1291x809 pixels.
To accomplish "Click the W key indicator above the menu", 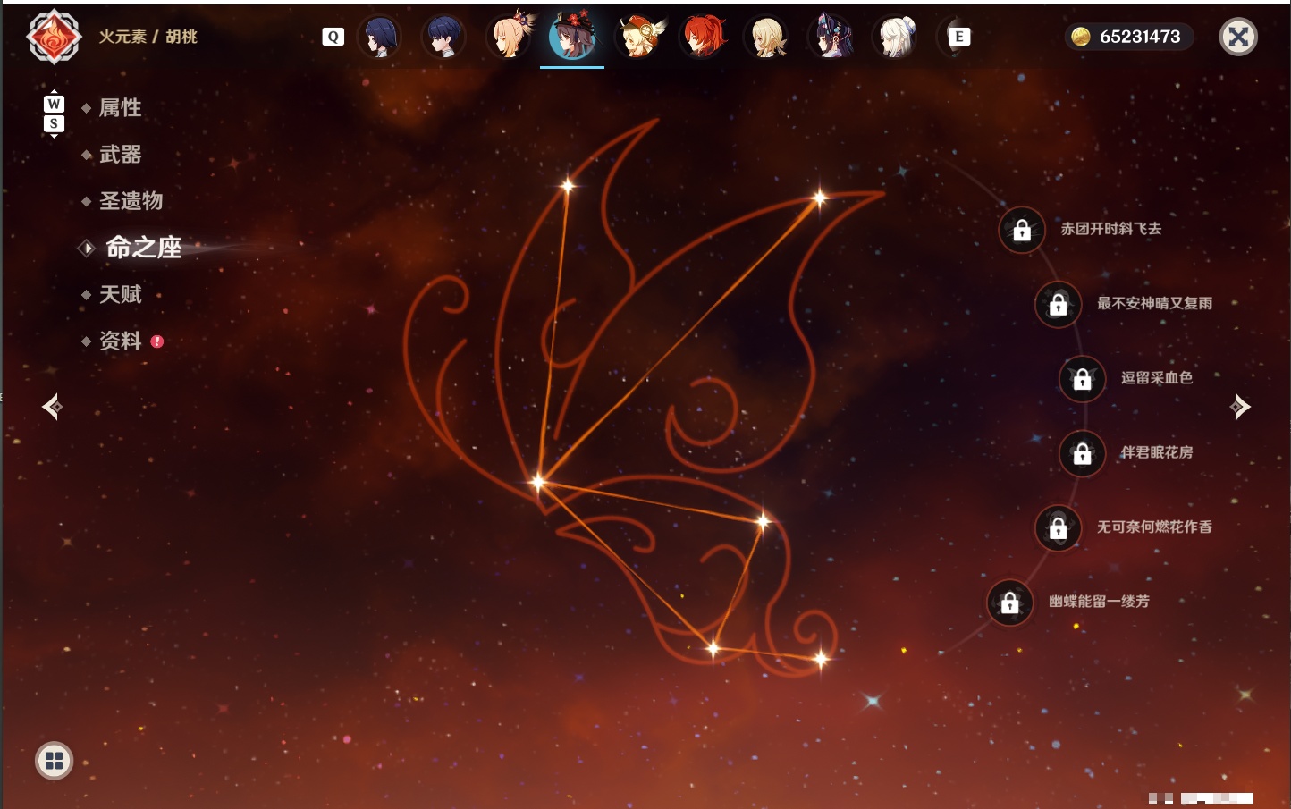I will [x=54, y=104].
